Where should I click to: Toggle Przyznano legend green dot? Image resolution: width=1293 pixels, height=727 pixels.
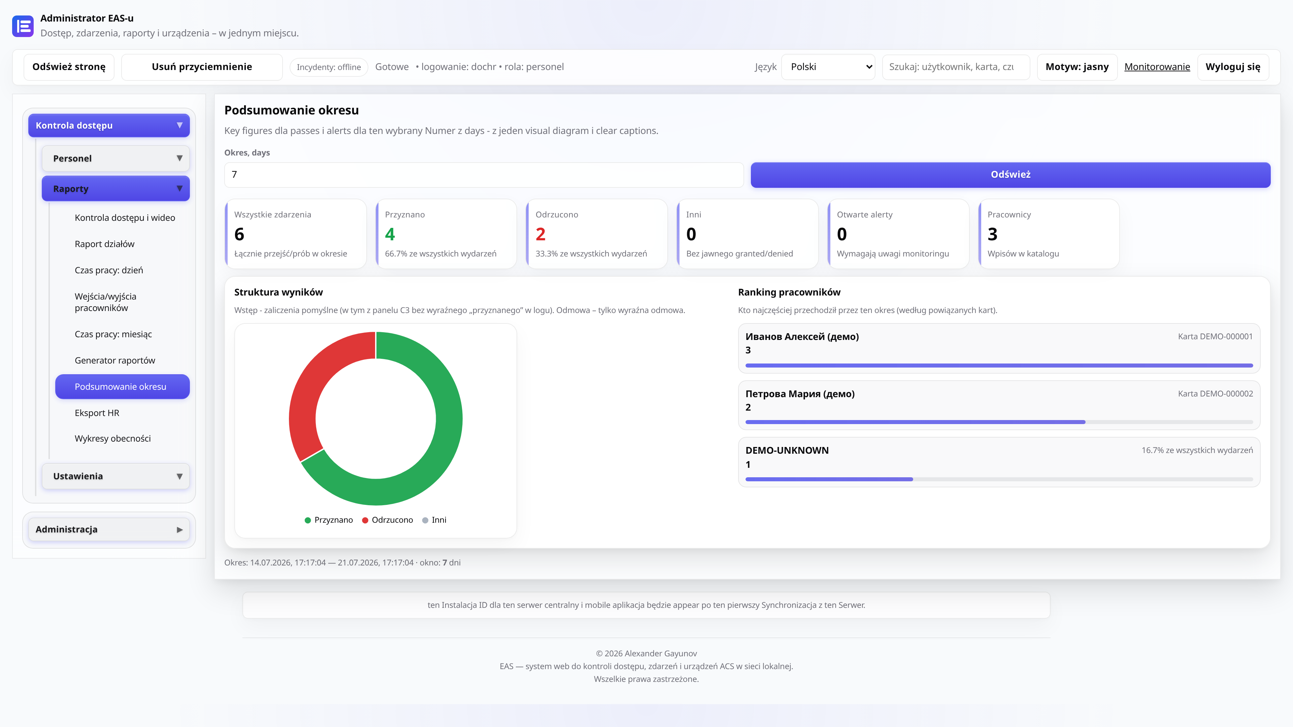pos(308,520)
